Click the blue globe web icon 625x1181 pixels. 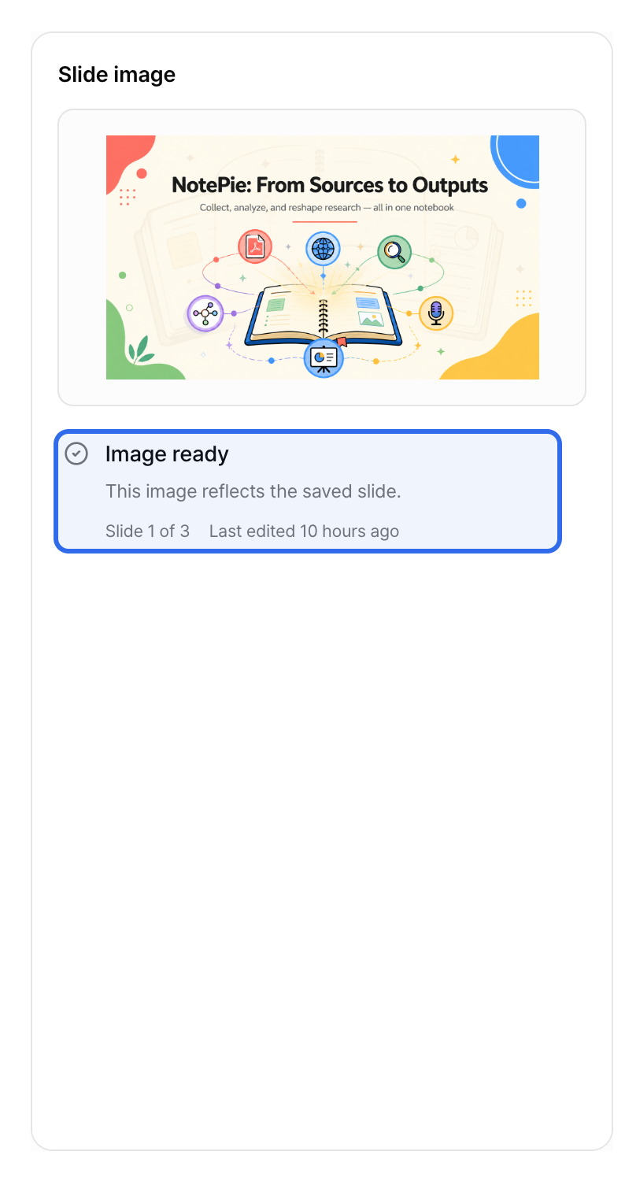323,249
